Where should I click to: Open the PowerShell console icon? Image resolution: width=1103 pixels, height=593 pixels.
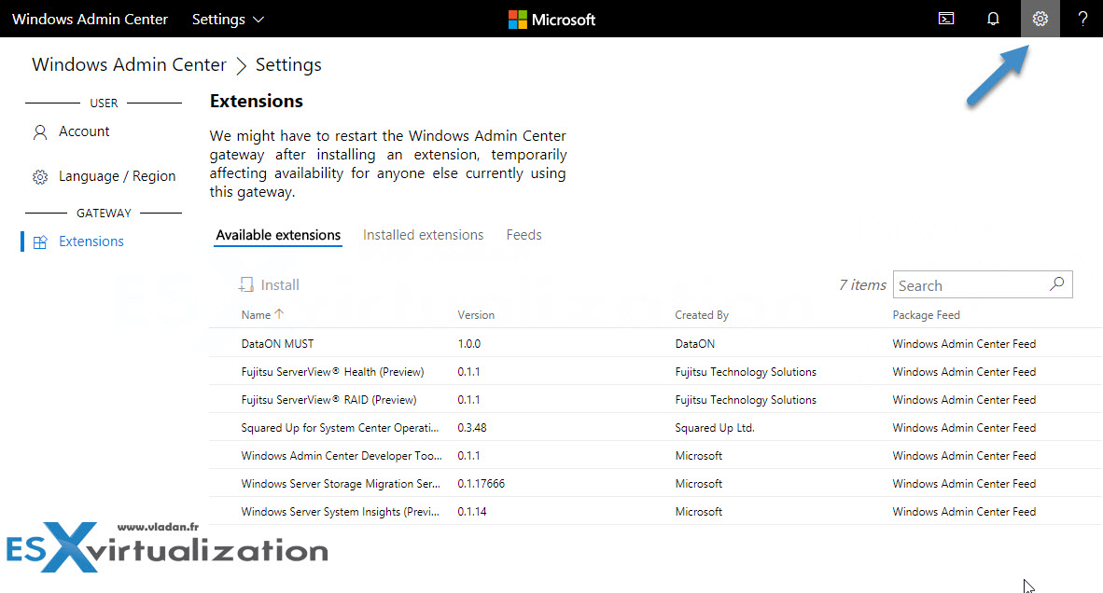tap(946, 19)
